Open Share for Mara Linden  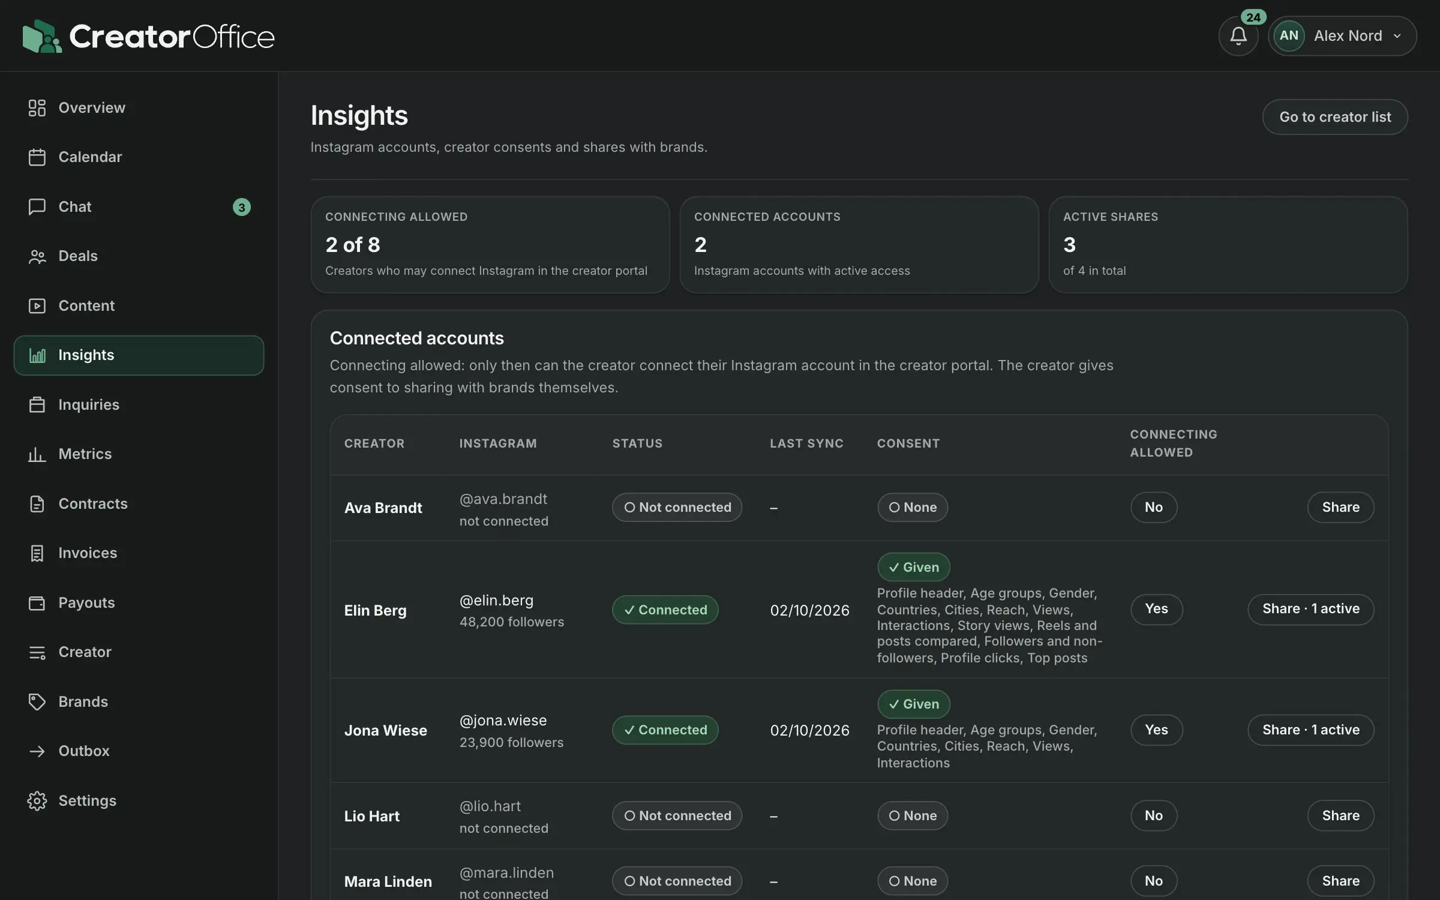tap(1340, 881)
